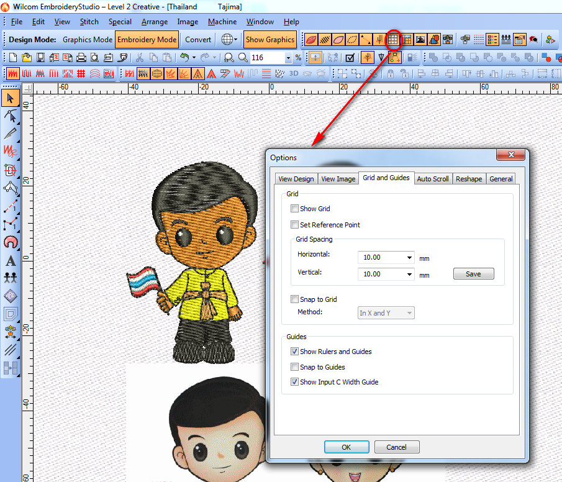
Task: Pick the Lettering tool (letter A)
Action: [x=11, y=261]
